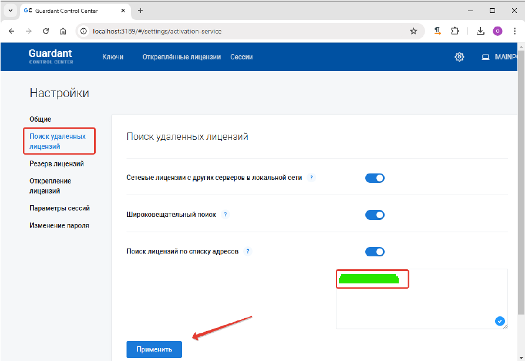Click the Применить button
This screenshot has width=525, height=361.
pyautogui.click(x=154, y=349)
